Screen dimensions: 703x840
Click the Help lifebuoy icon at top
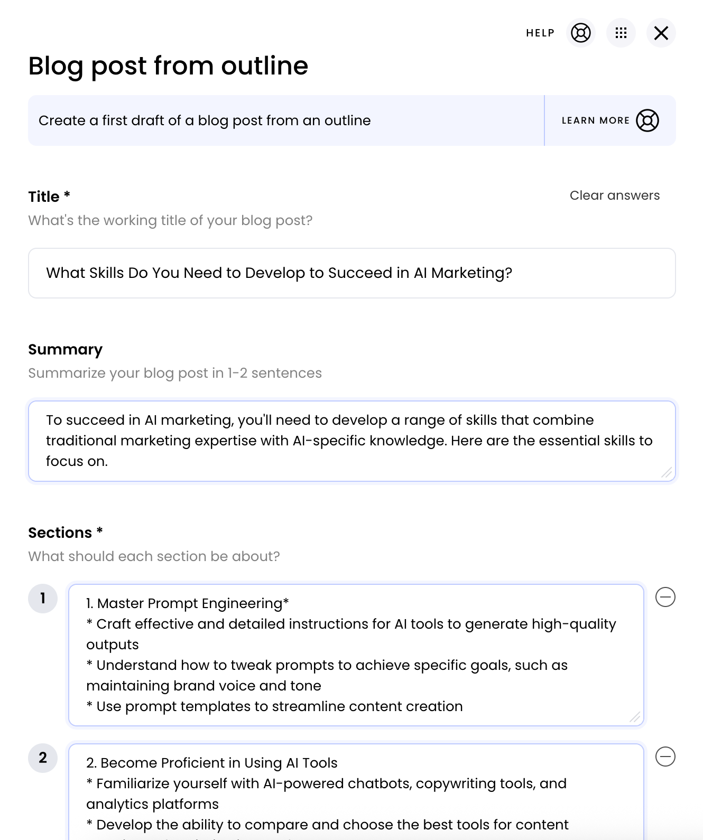tap(580, 33)
